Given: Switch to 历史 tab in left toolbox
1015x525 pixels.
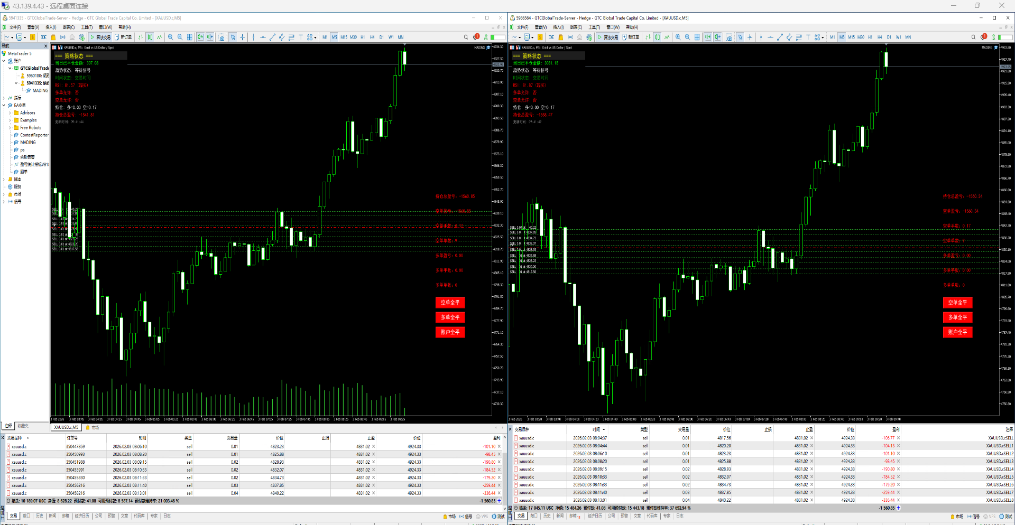Looking at the screenshot, I should click(40, 516).
